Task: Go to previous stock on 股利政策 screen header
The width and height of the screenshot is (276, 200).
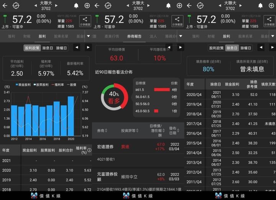Action: [x=36, y=6]
